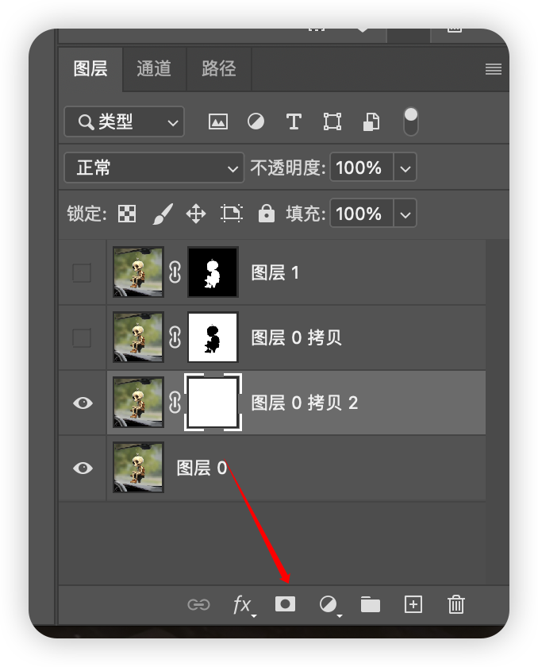Lock all padlock icon
The image size is (538, 667).
[267, 213]
